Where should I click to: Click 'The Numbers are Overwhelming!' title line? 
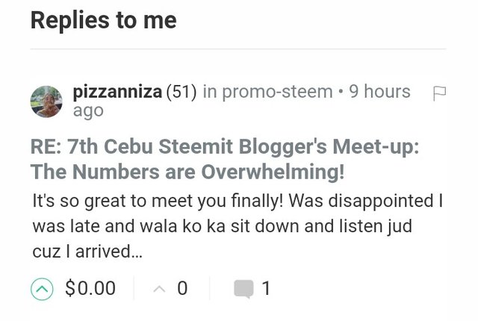point(187,172)
